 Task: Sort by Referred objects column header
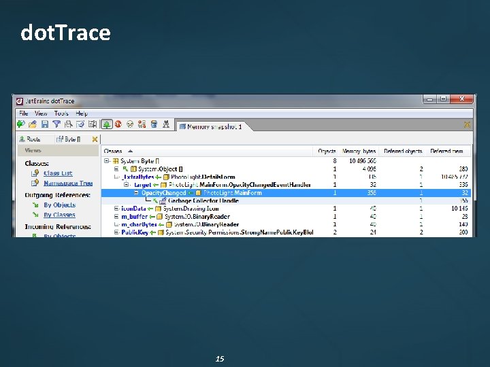pos(403,151)
